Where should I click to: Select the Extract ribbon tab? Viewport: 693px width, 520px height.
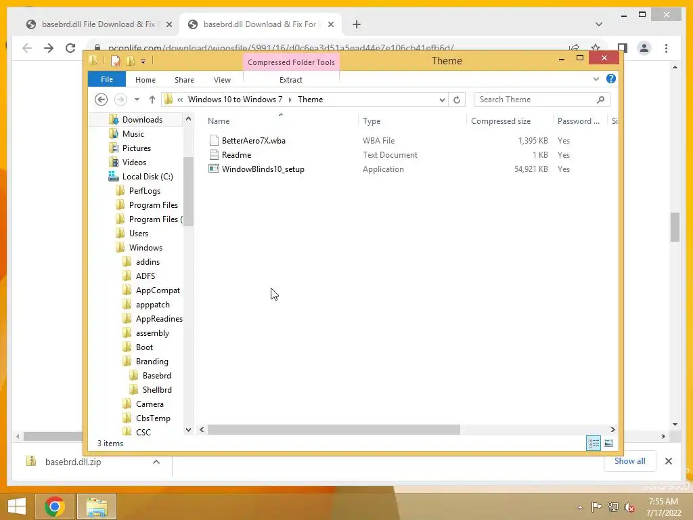point(290,80)
